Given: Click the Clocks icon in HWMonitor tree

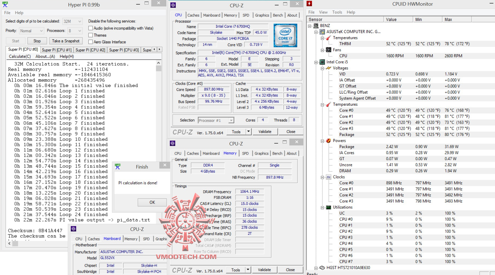Looking at the screenshot, I should (x=328, y=177).
